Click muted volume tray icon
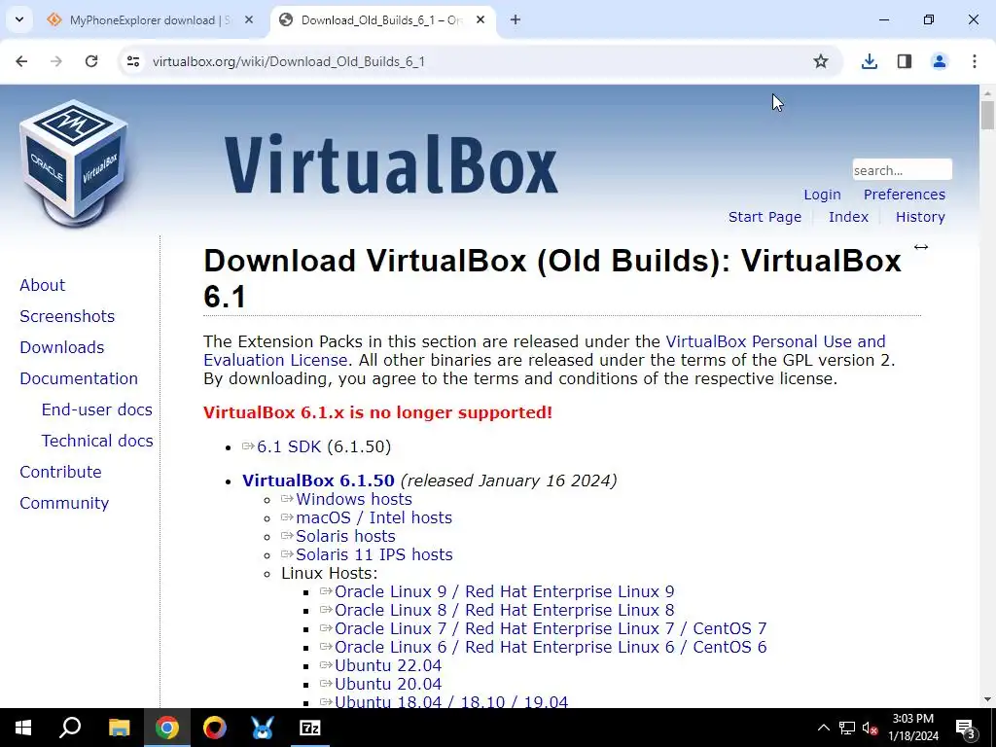Viewport: 996px width, 747px height. tap(870, 728)
